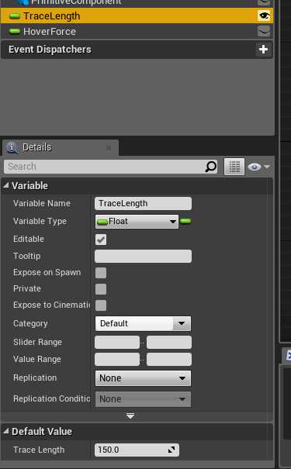Click the Tooltip text field
Image resolution: width=291 pixels, height=469 pixels.
[143, 257]
